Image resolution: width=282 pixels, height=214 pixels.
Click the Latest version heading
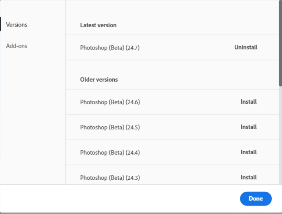98,25
